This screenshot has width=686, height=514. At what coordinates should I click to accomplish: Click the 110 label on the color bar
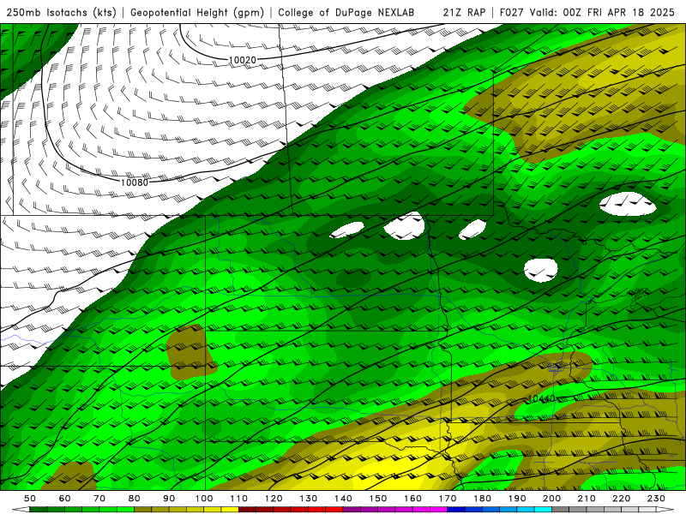(239, 499)
